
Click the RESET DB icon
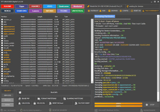pyautogui.click(x=132, y=11)
